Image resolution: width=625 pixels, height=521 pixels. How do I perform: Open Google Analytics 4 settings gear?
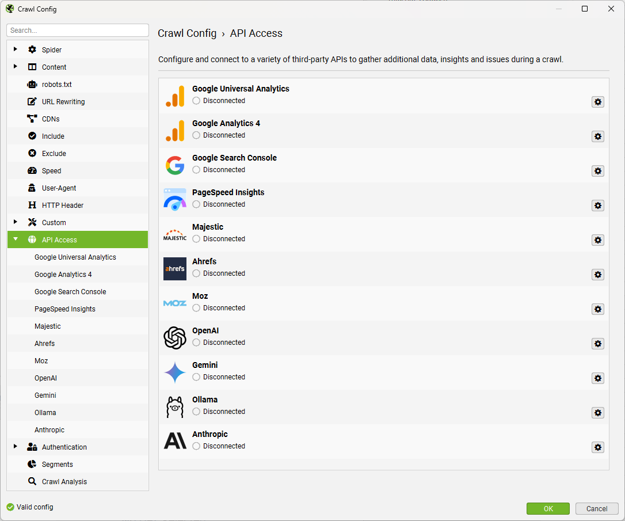tap(597, 137)
